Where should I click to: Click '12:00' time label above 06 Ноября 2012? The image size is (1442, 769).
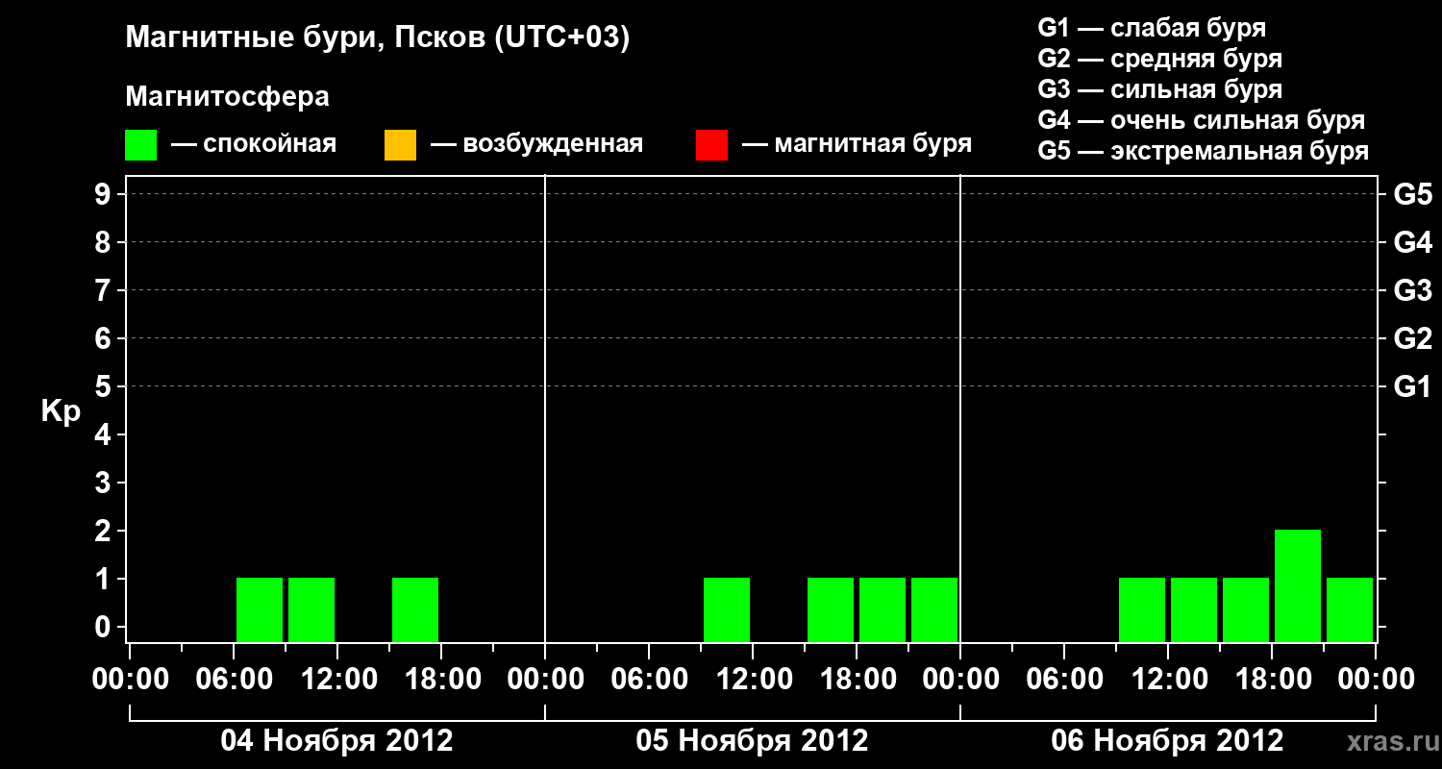[1168, 680]
